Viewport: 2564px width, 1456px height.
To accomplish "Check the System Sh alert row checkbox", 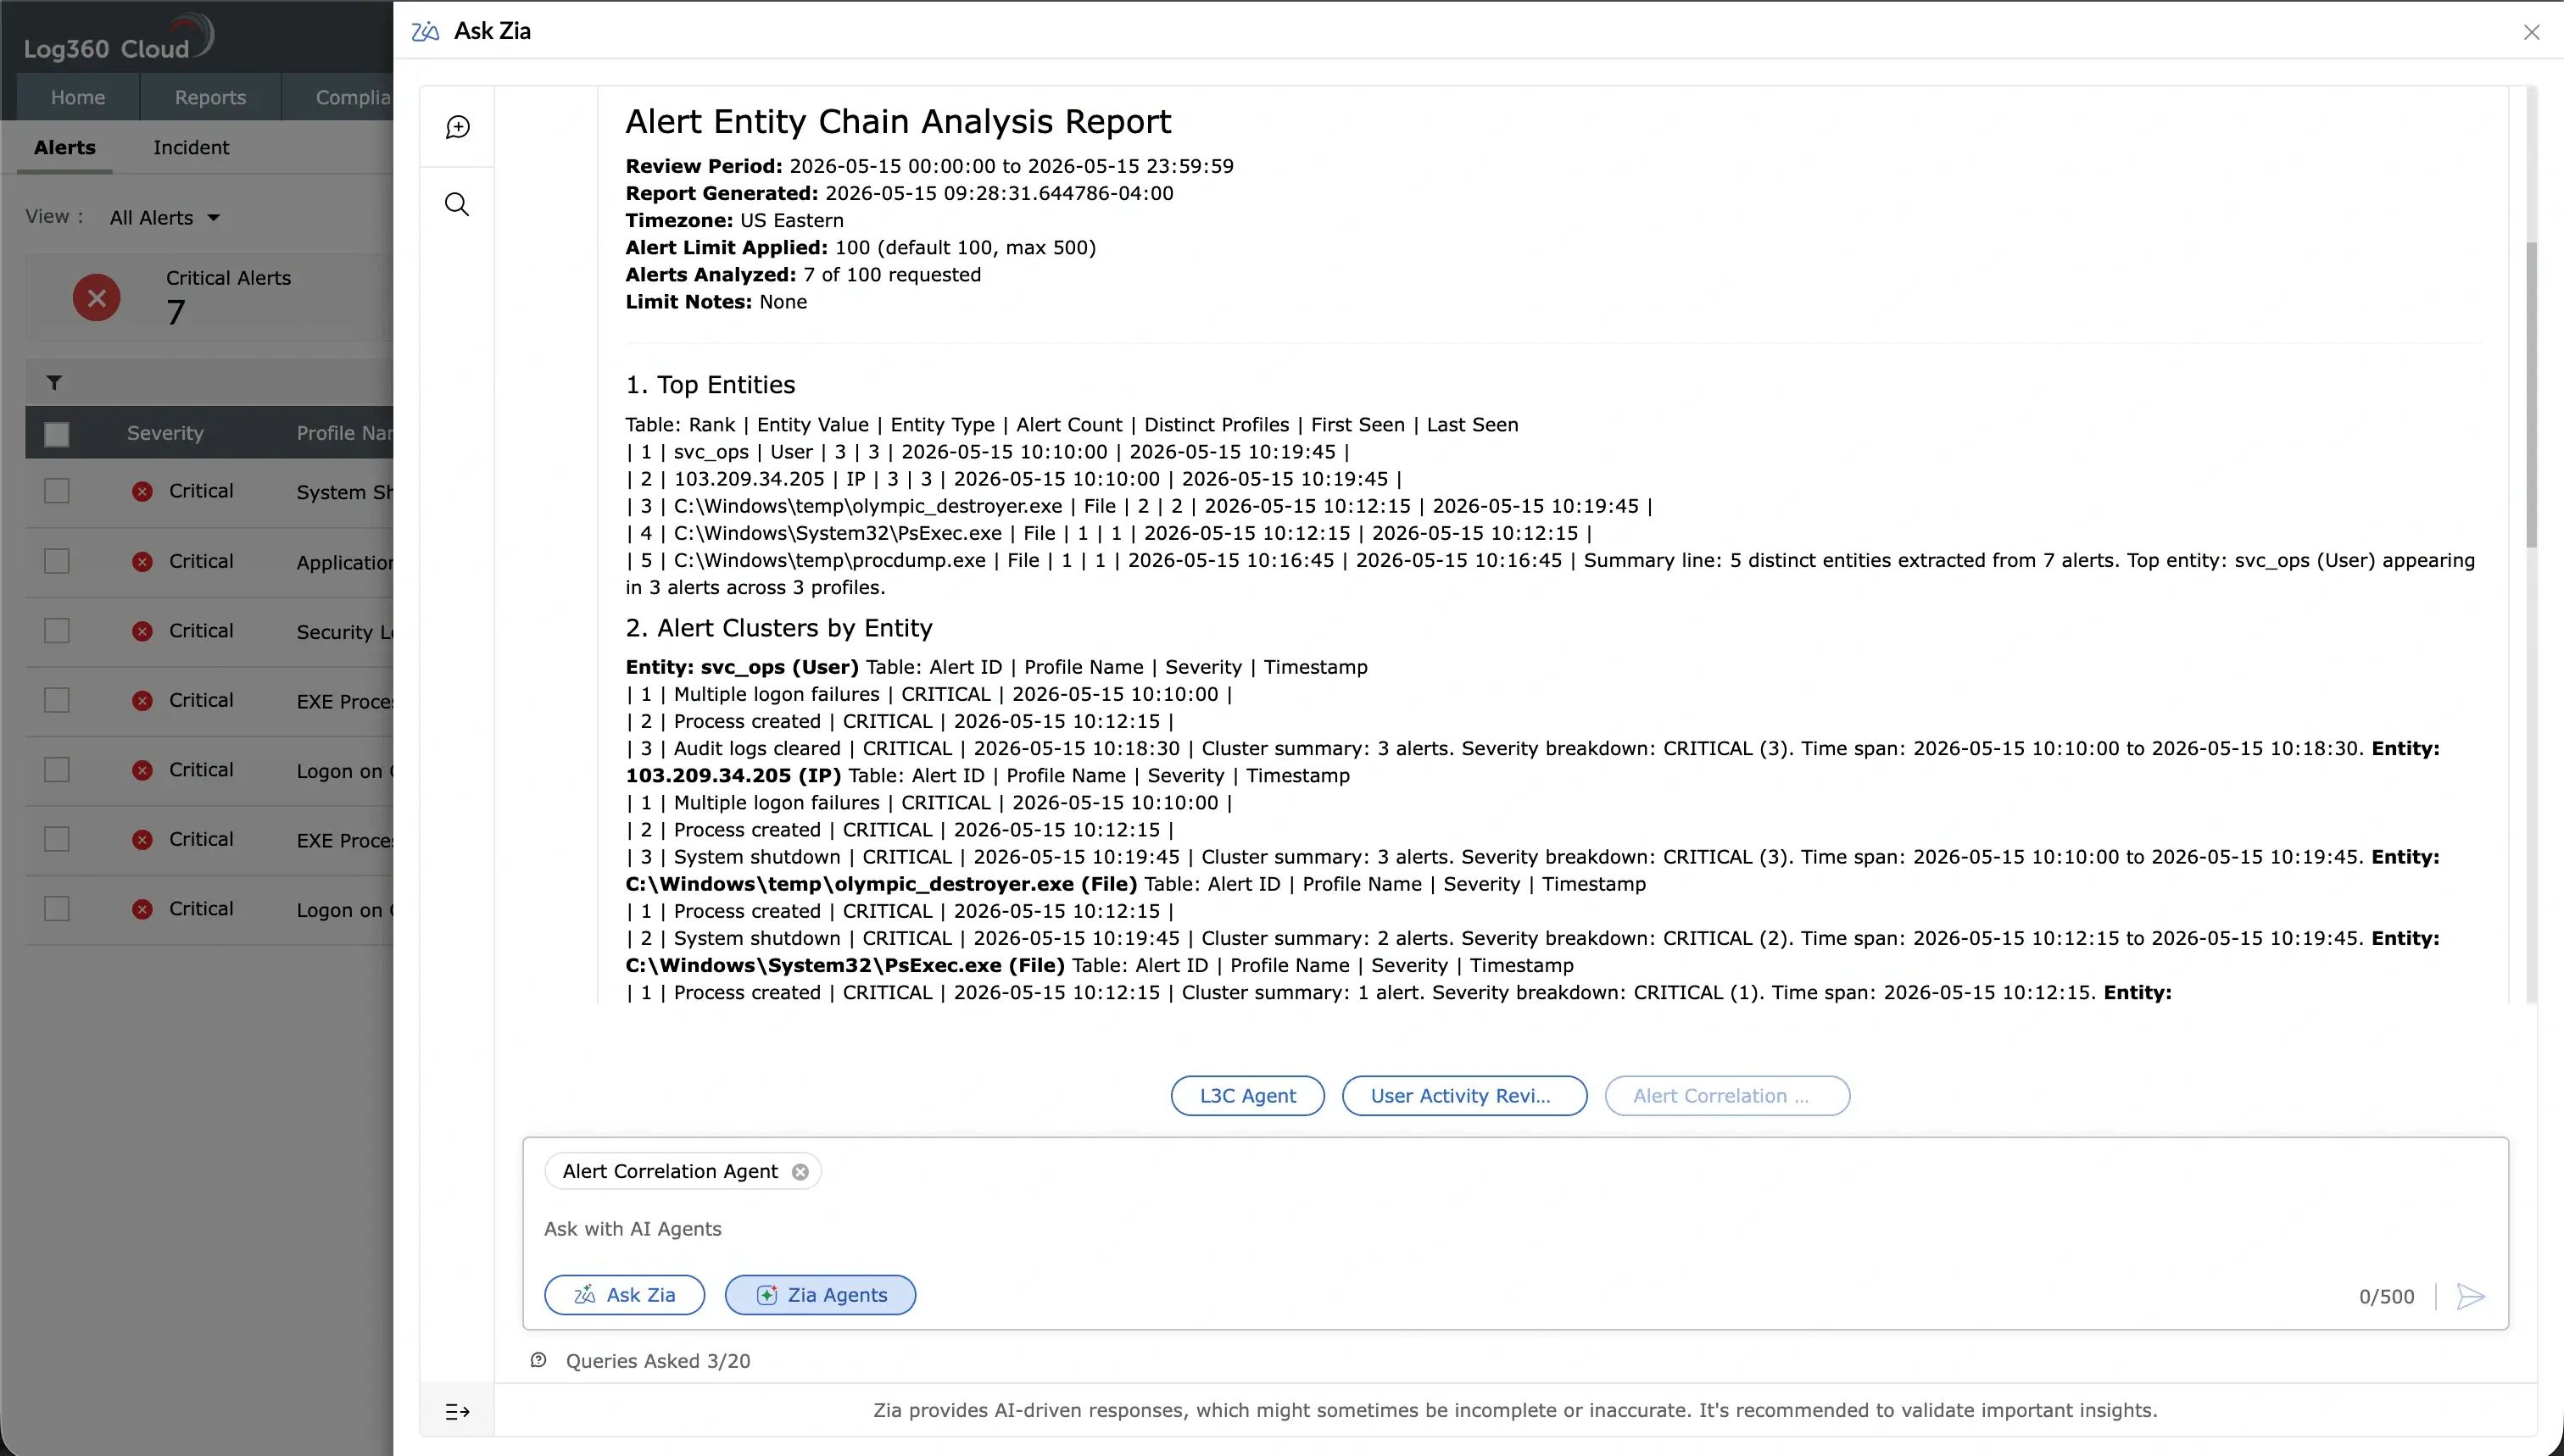I will tap(57, 491).
